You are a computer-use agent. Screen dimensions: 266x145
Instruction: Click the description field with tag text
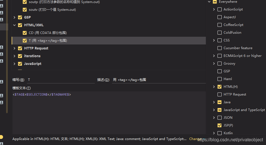[159, 80]
